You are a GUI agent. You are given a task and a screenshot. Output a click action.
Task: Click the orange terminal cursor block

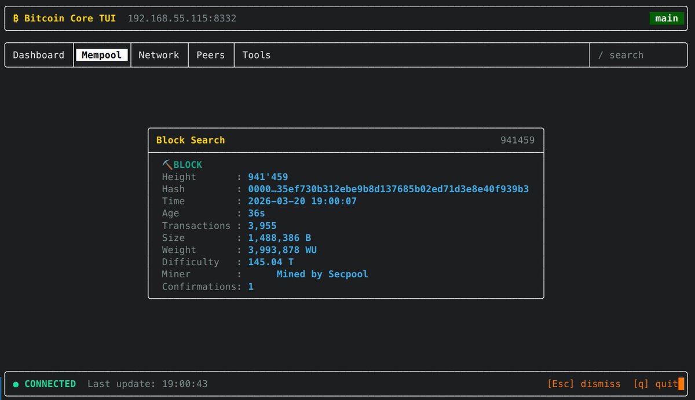[681, 384]
